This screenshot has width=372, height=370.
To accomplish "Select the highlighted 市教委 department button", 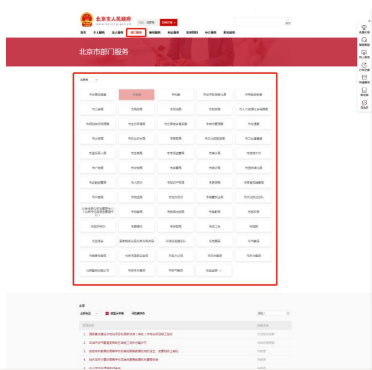I will [137, 95].
